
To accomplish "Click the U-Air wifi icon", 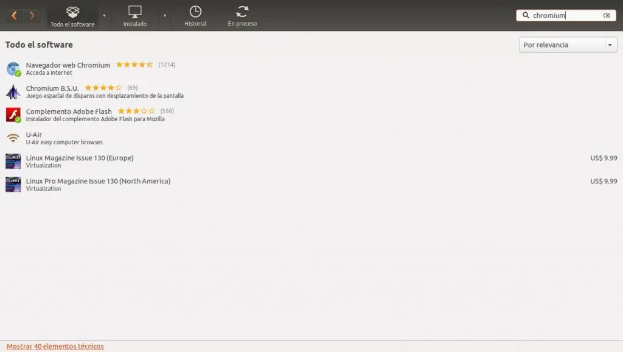I will point(13,138).
